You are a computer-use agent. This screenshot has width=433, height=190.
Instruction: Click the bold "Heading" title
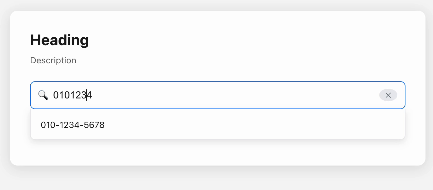tap(59, 40)
